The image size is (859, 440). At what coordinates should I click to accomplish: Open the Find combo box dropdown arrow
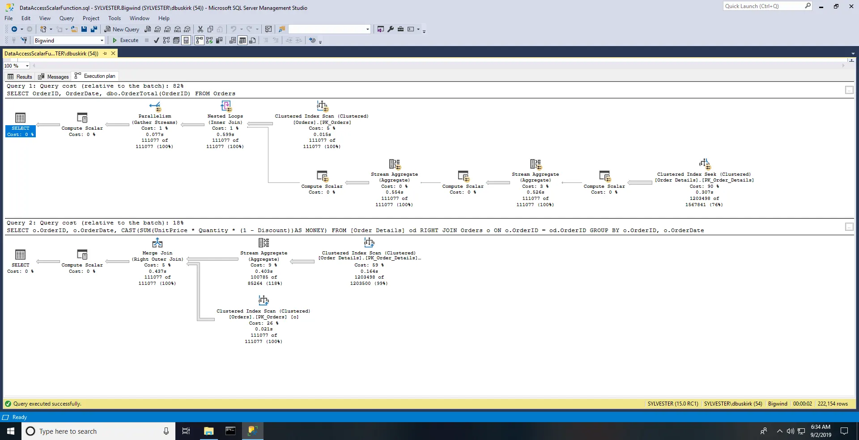tap(368, 29)
